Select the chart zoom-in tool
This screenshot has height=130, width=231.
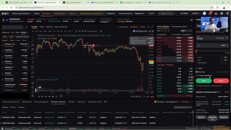point(33,77)
